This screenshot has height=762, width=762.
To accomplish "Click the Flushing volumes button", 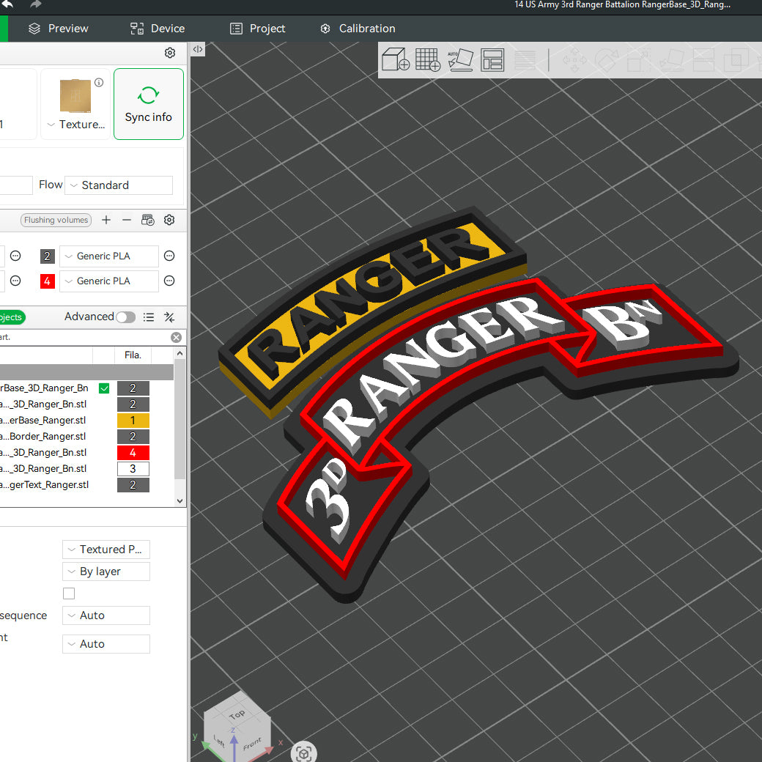I will 56,220.
